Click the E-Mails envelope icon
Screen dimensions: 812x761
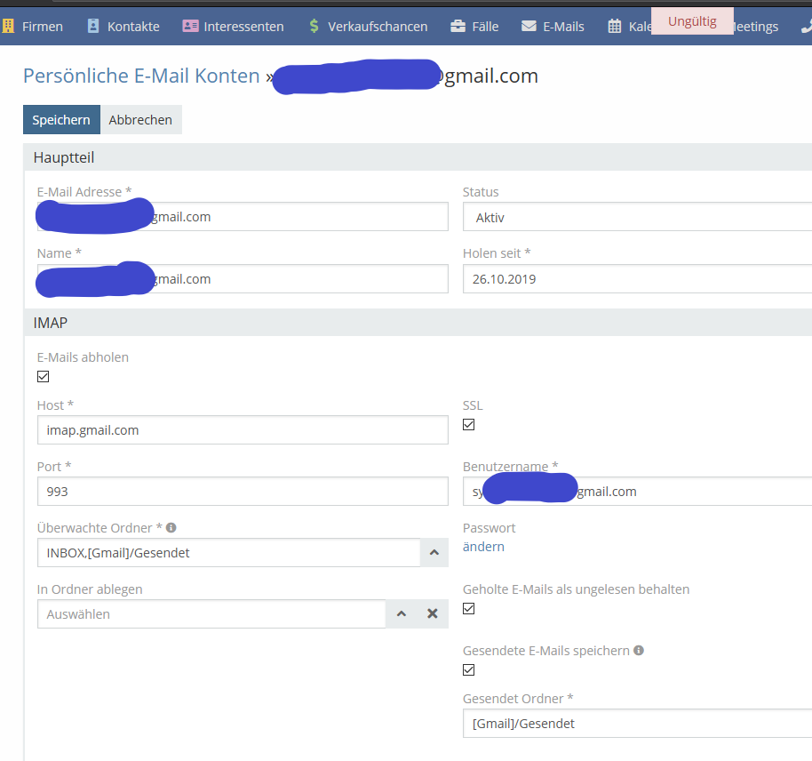[529, 27]
